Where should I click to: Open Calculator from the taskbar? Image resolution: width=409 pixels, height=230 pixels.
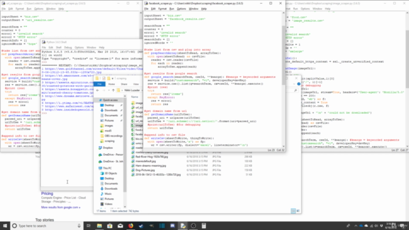click(x=204, y=226)
